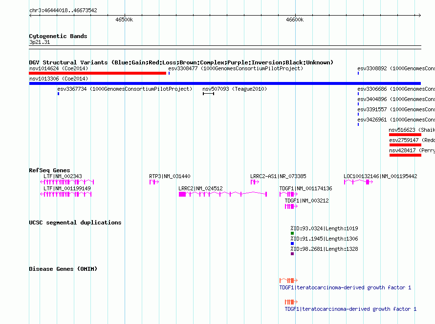Click the ruler's left arrow end
This screenshot has height=324, width=435.
tap(30, 15)
